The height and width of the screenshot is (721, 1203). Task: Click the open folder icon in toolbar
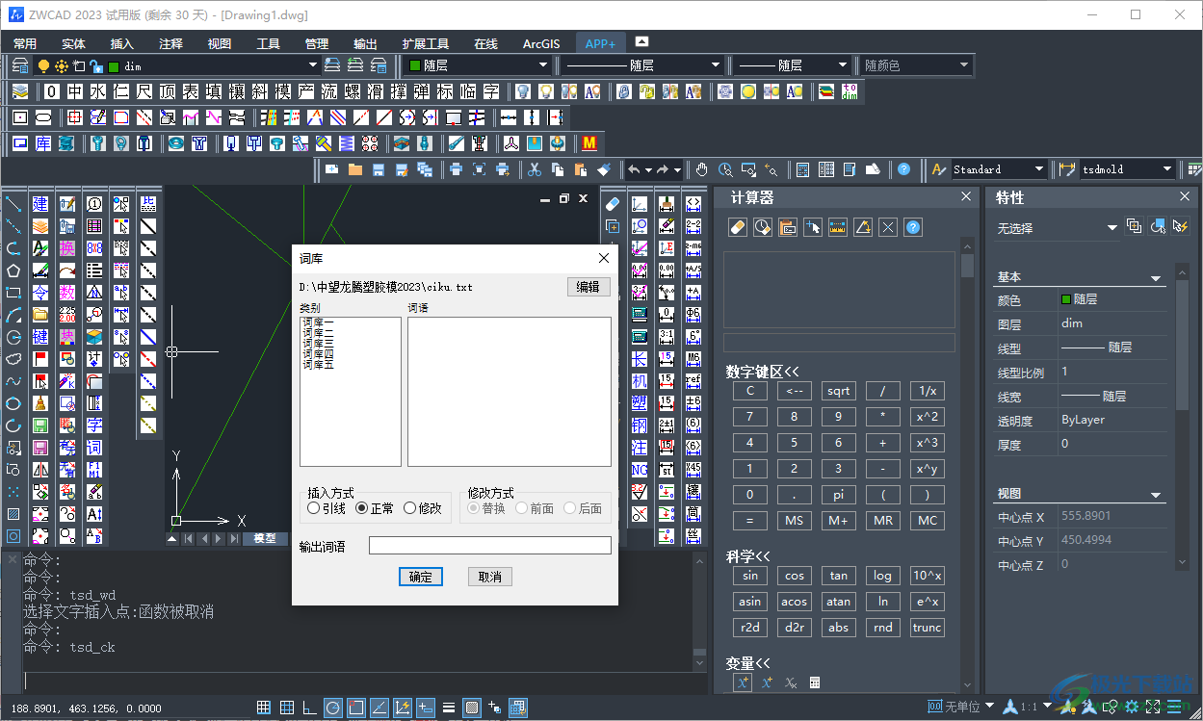tap(354, 169)
